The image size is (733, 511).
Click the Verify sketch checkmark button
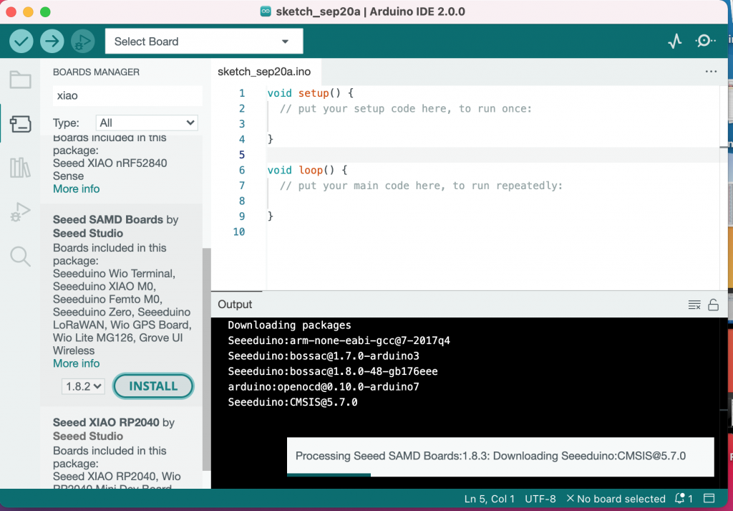(x=21, y=41)
